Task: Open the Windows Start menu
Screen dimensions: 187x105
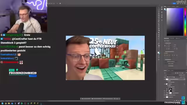Action: (x=2, y=103)
